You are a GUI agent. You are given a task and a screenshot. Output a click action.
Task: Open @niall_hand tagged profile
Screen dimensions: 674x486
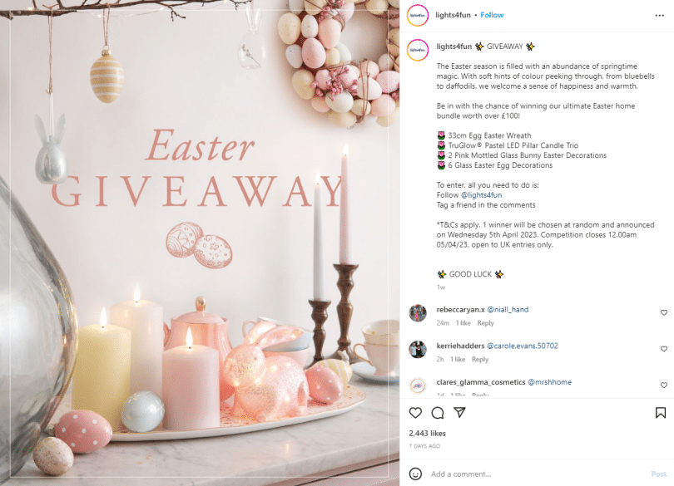(x=508, y=310)
